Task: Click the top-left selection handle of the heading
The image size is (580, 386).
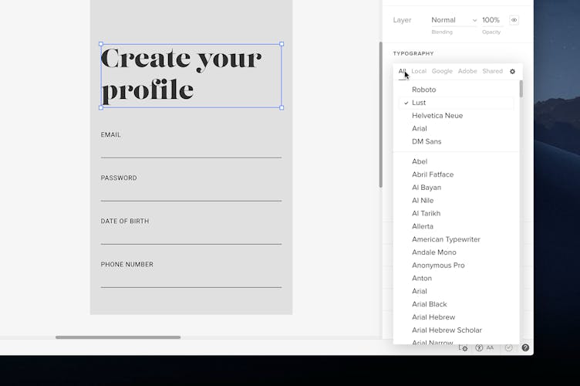Action: pos(101,44)
